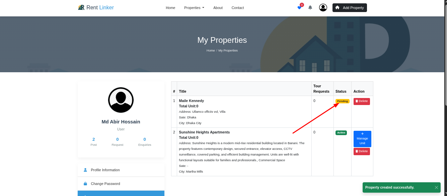Expand the Properties dropdown menu

coord(194,8)
